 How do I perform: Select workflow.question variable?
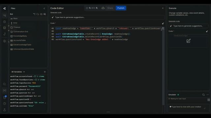tap(23, 93)
